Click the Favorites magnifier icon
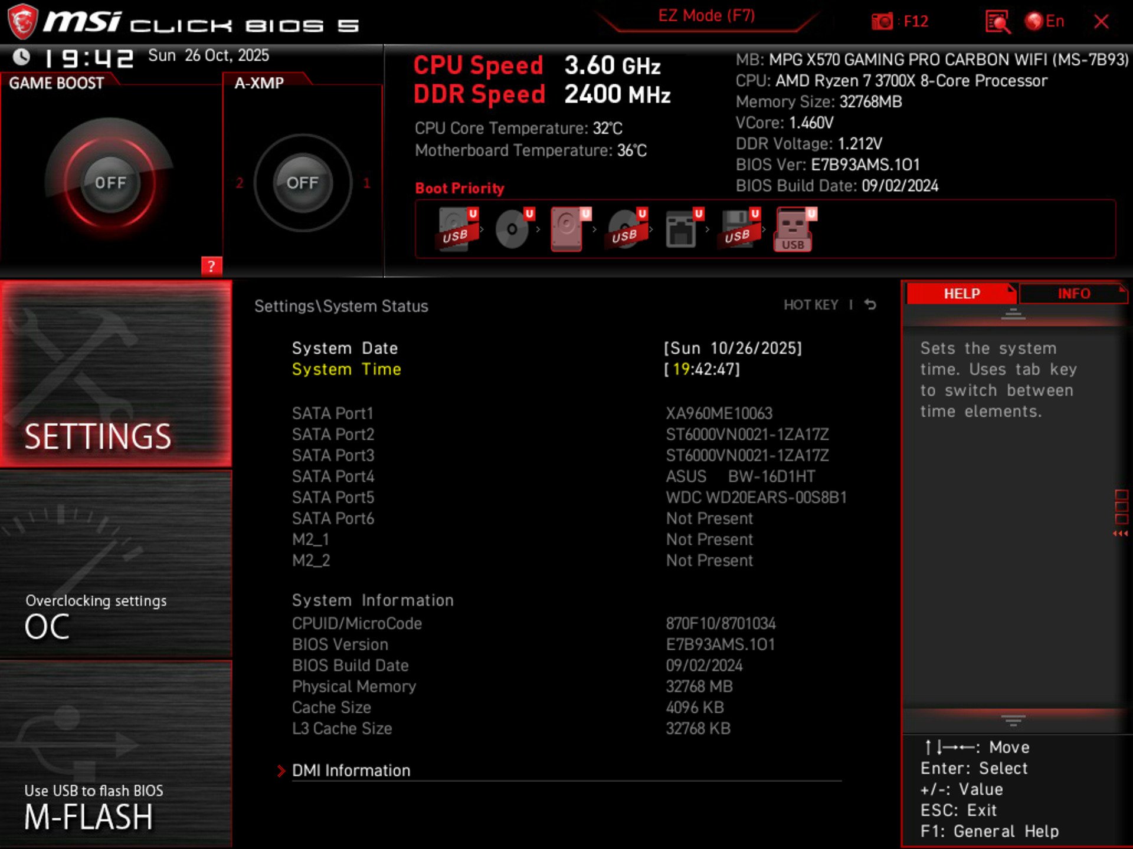 (x=997, y=21)
